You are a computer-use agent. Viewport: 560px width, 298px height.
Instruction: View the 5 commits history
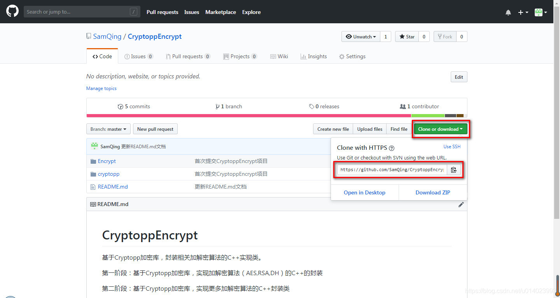pyautogui.click(x=134, y=106)
